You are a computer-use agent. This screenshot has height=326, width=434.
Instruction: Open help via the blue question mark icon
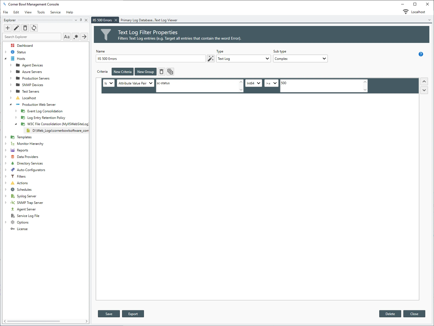pyautogui.click(x=421, y=54)
